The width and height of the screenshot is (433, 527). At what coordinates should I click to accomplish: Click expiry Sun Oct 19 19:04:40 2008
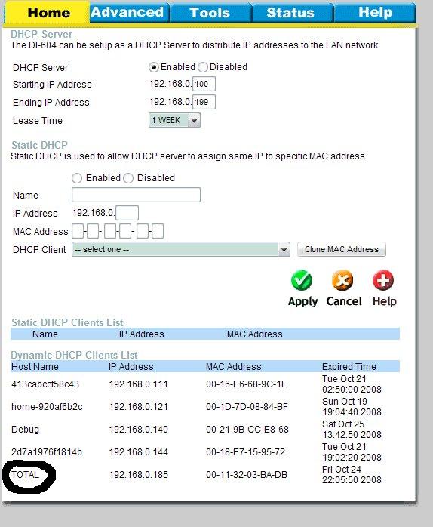tap(352, 407)
